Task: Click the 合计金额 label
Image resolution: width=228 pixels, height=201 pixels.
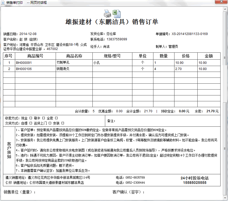Action: pos(133,111)
